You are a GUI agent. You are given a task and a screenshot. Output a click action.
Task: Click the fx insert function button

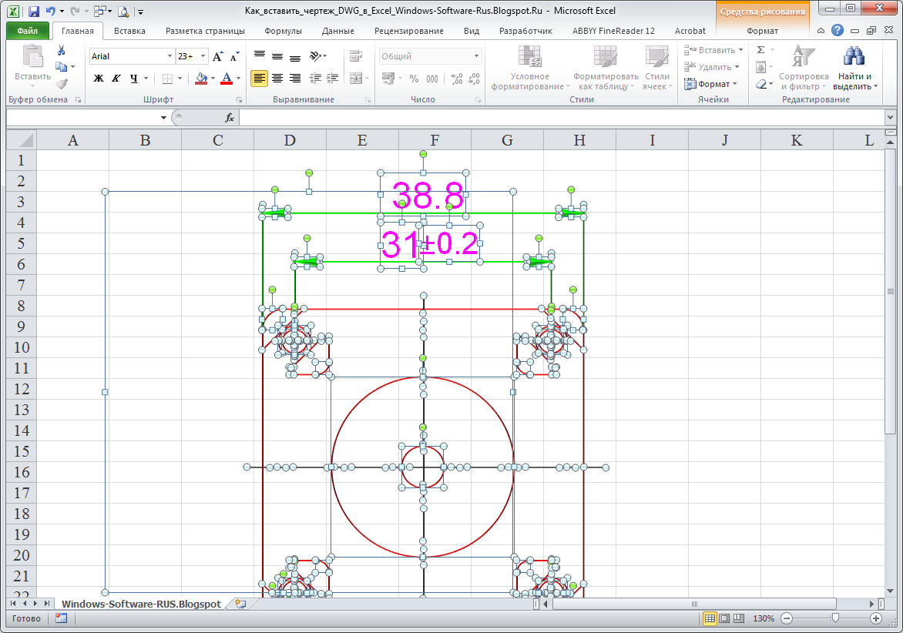[x=229, y=117]
